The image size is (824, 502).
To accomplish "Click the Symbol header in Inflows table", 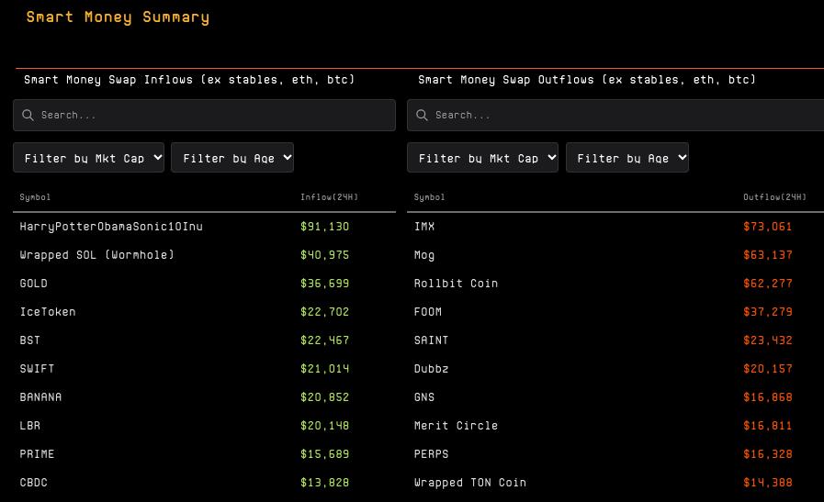I will (x=35, y=197).
